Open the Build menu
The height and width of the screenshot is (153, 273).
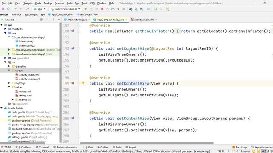(69, 3)
